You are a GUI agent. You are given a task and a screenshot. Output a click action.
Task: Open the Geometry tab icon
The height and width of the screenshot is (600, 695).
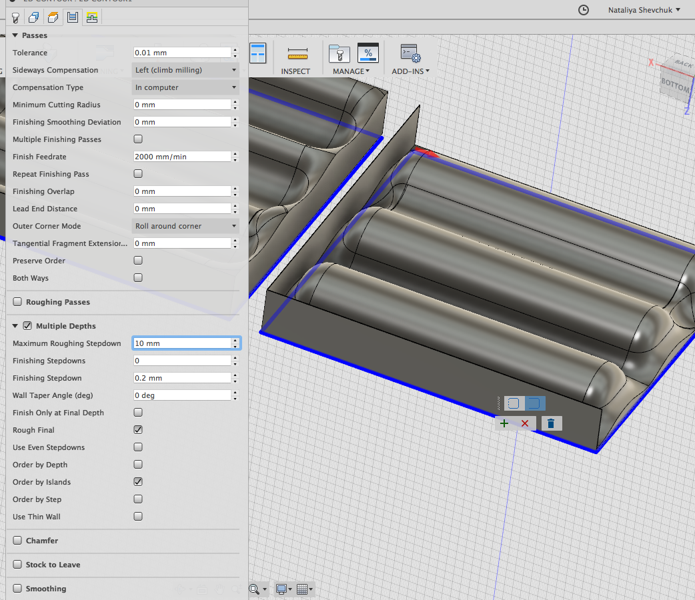(x=34, y=17)
